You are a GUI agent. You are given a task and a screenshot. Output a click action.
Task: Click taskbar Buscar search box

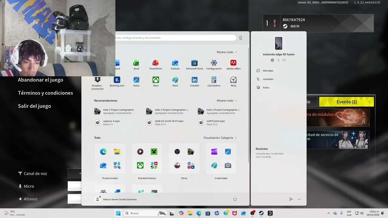click(145, 213)
